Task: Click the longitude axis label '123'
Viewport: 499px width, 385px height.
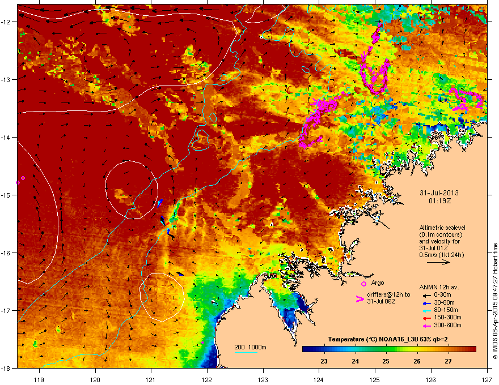Action: click(x=263, y=379)
